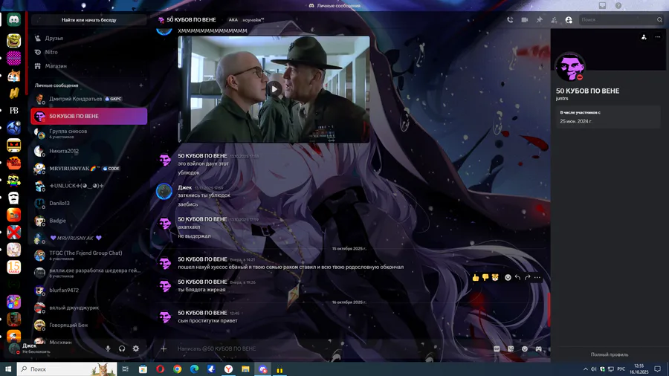Forward the hovered message with forward arrow

click(527, 277)
